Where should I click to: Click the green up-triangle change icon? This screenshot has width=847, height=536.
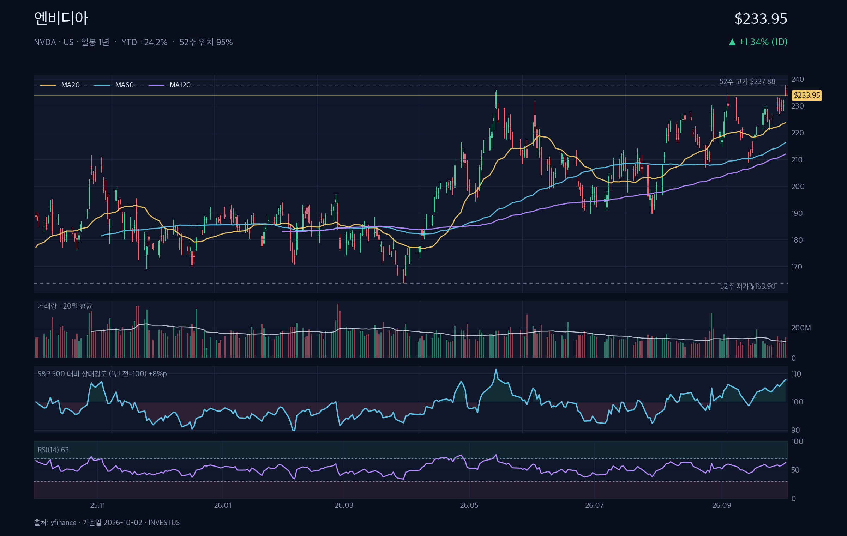(x=732, y=42)
